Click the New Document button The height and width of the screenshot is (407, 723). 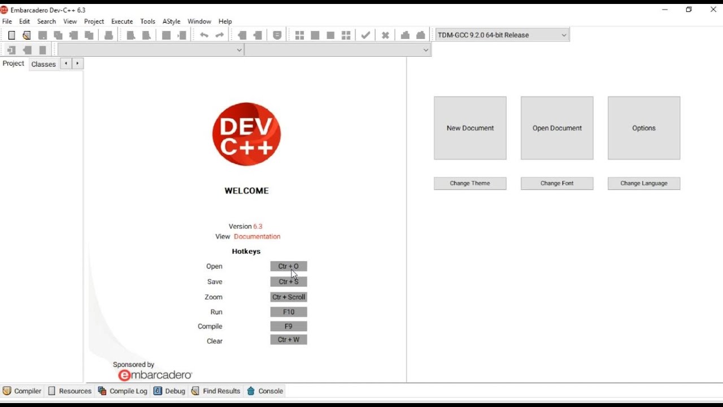point(470,128)
